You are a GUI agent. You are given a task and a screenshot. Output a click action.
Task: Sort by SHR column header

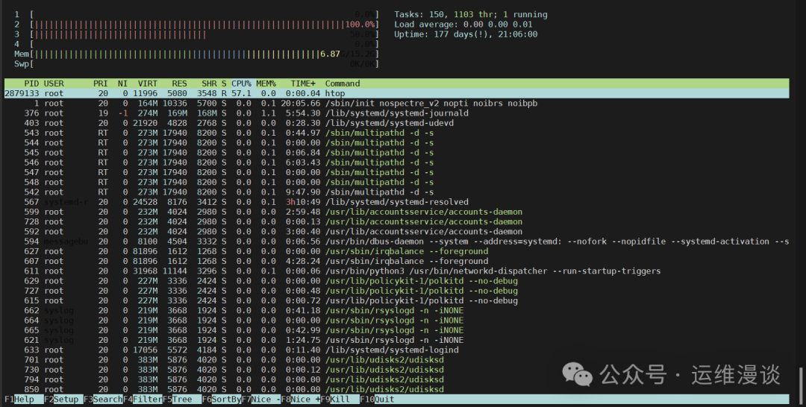(x=209, y=83)
